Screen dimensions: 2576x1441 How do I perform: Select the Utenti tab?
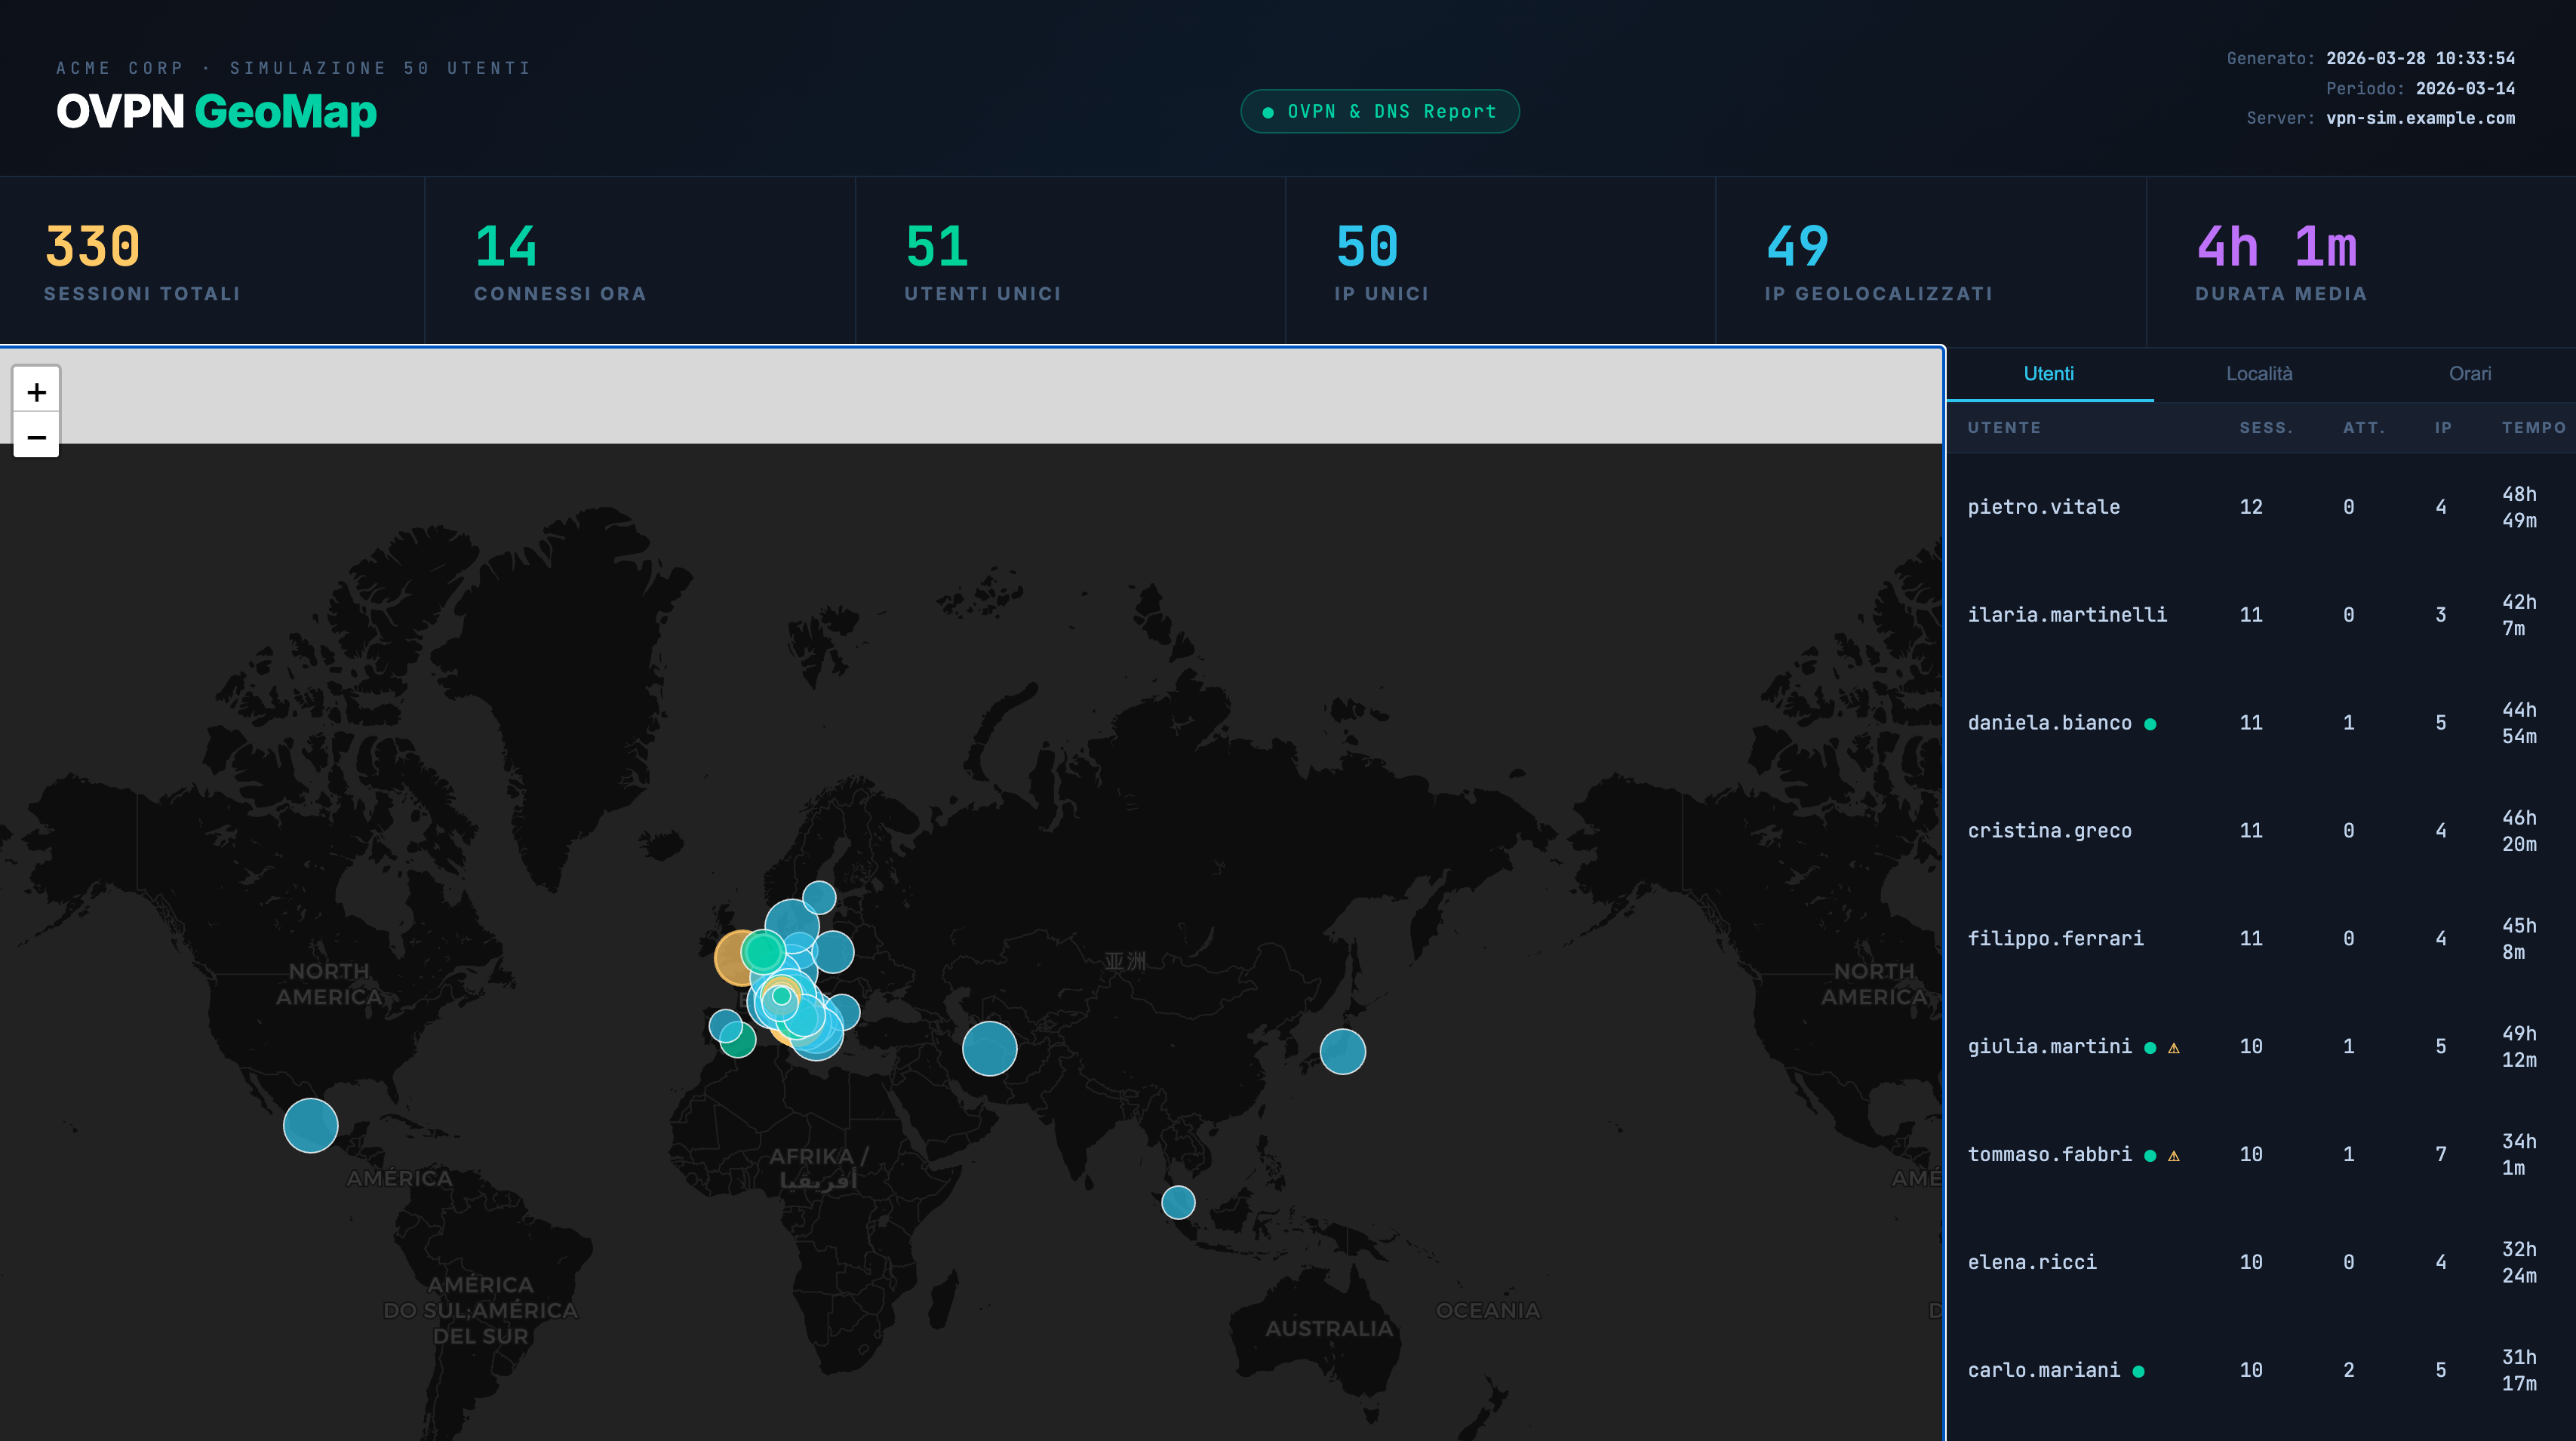pos(2048,374)
